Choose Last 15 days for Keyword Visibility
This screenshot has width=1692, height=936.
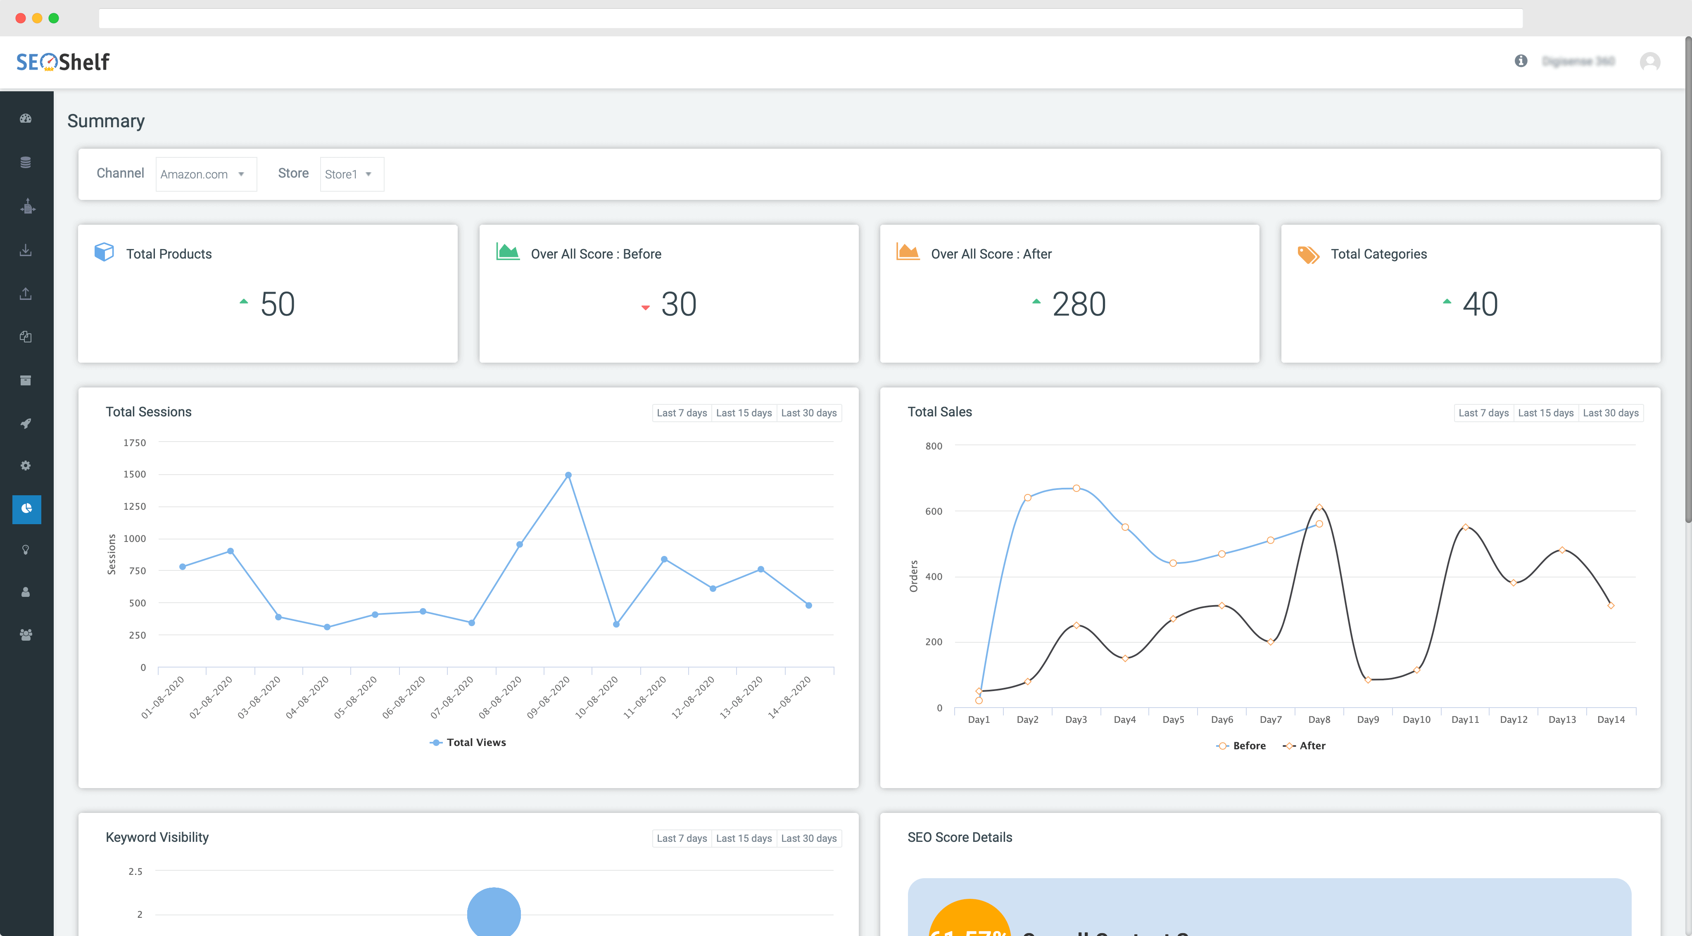tap(744, 838)
